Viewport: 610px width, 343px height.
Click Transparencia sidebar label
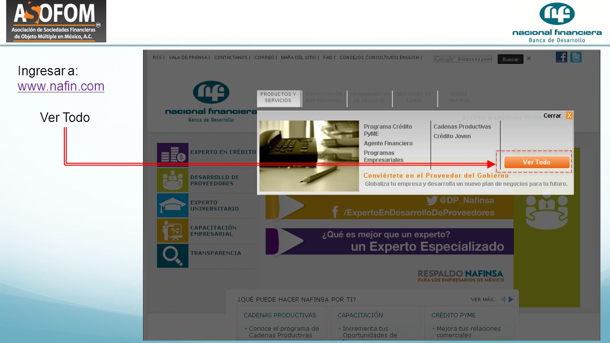pyautogui.click(x=216, y=253)
